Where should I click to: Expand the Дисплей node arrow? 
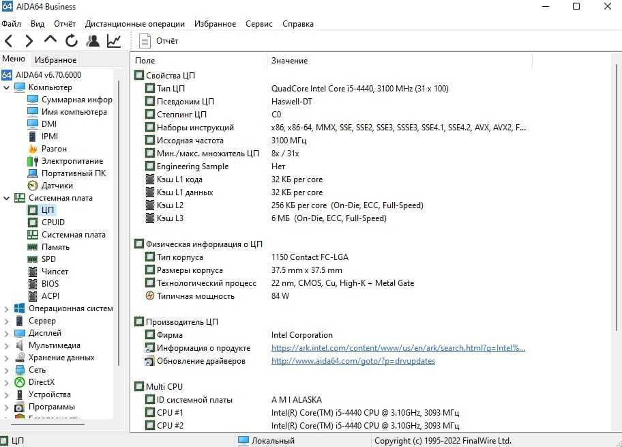tap(6, 334)
